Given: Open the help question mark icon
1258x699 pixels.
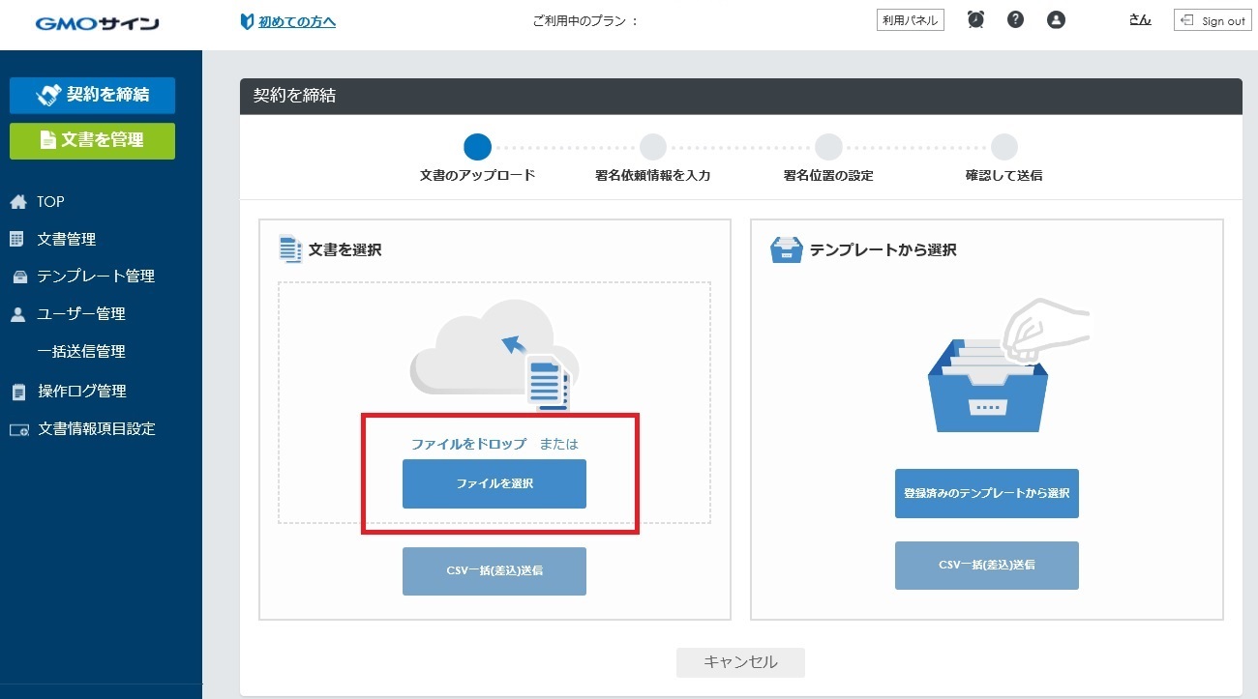Looking at the screenshot, I should tap(1015, 19).
